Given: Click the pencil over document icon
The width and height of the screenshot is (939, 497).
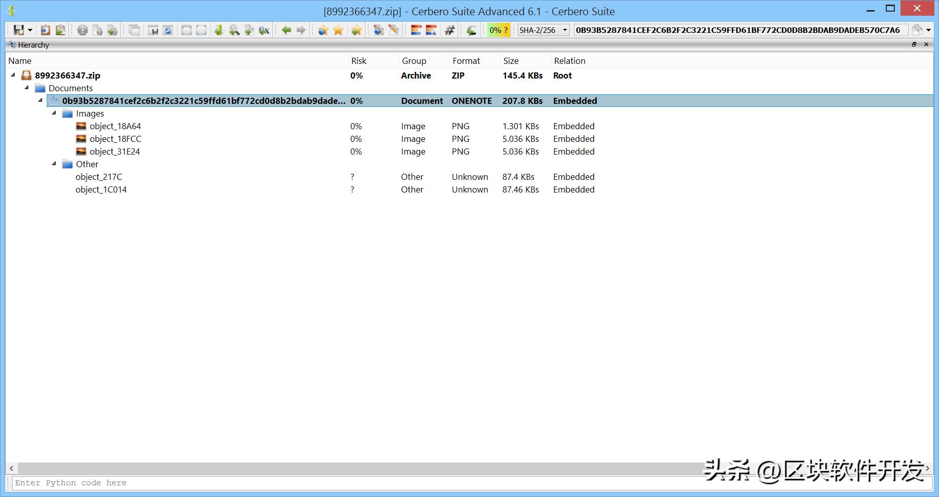Looking at the screenshot, I should click(393, 30).
